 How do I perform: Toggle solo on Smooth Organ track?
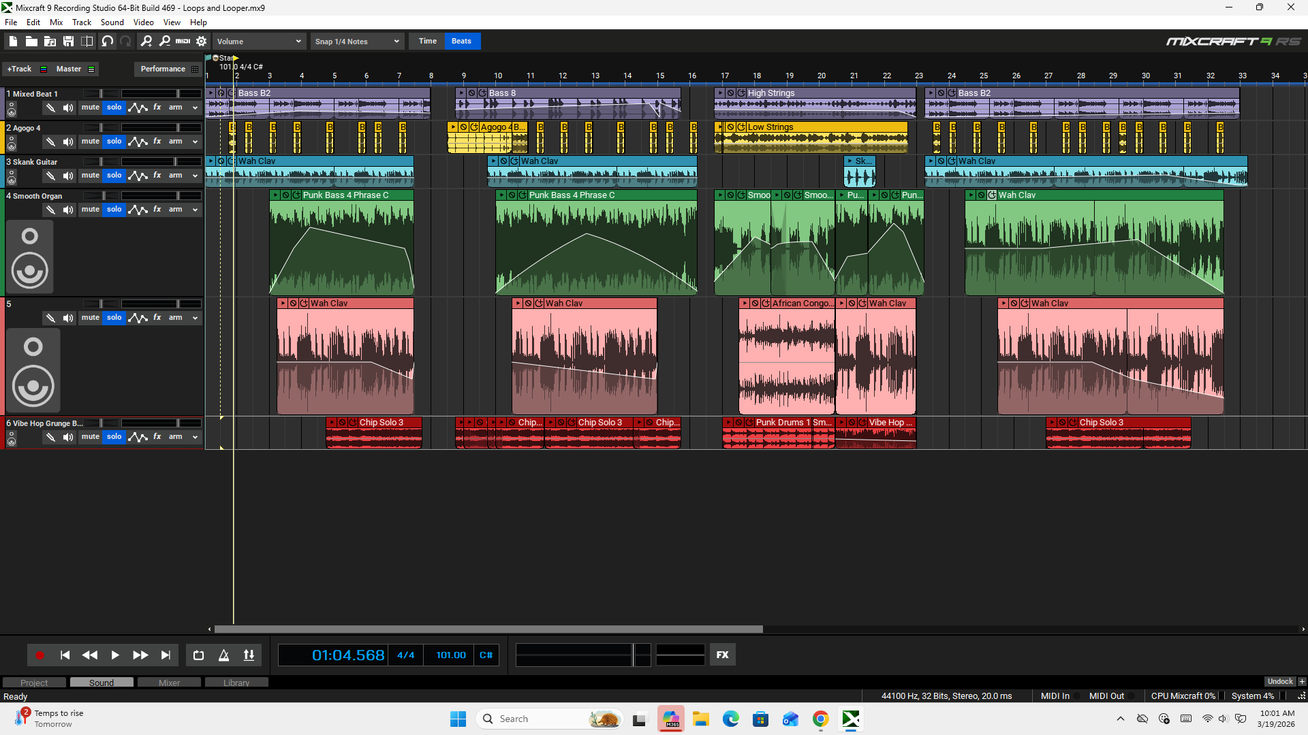[114, 210]
